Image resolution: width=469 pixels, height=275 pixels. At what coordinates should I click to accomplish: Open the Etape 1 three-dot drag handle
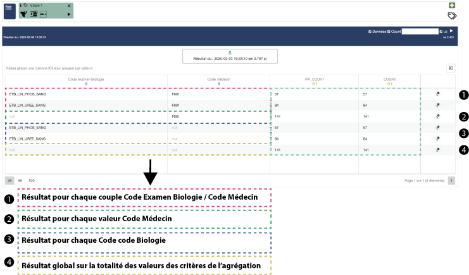click(22, 6)
